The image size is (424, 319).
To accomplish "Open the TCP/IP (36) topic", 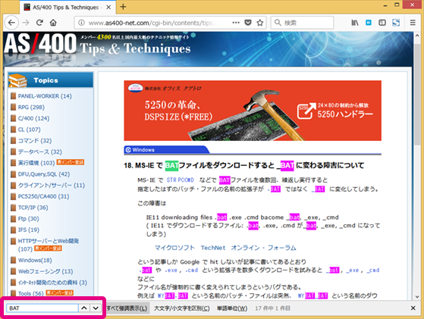I will coord(33,208).
